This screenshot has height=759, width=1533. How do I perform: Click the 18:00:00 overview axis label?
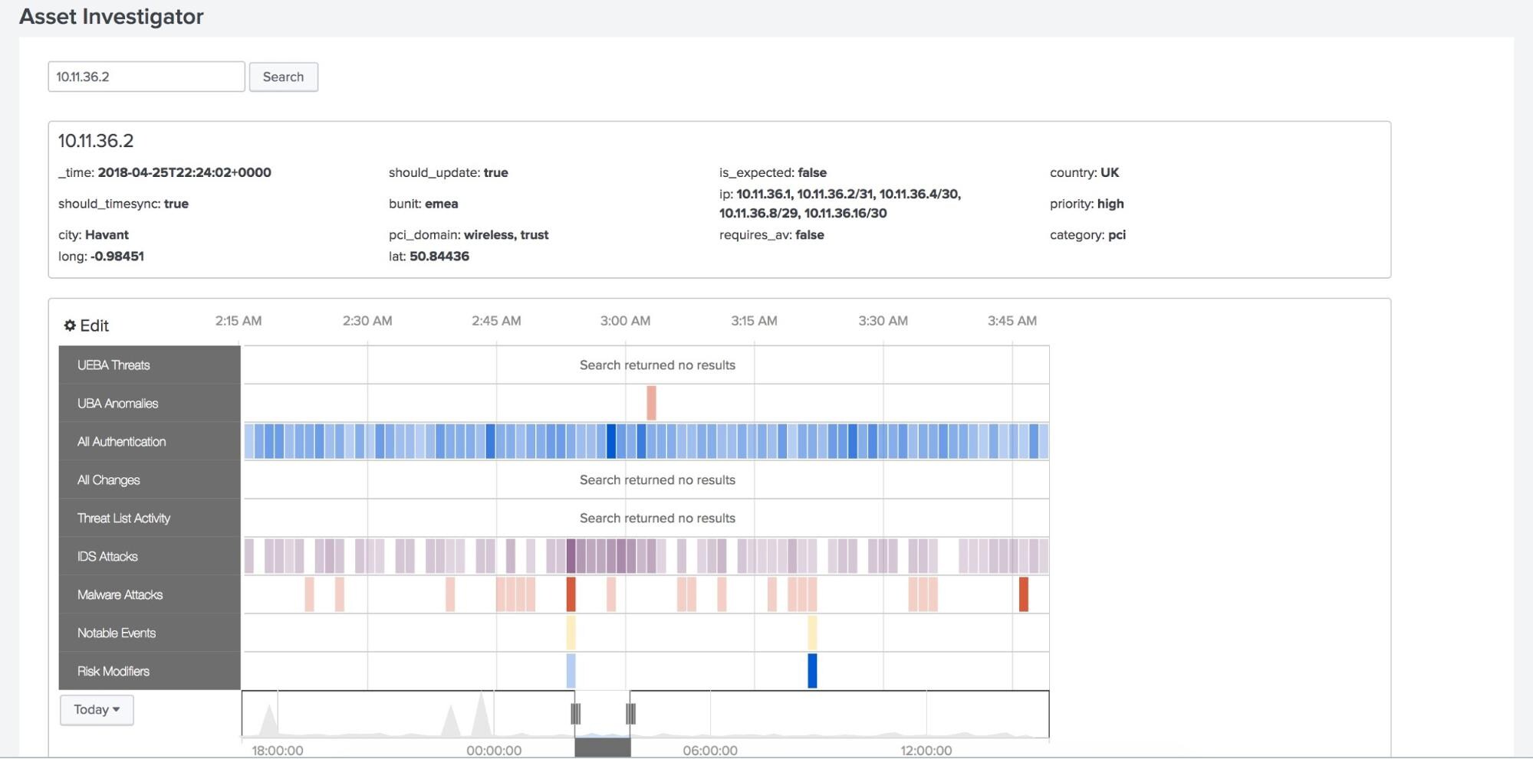point(278,751)
